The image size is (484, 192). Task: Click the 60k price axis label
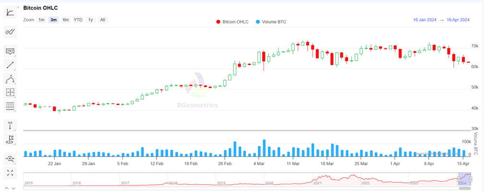coord(475,67)
